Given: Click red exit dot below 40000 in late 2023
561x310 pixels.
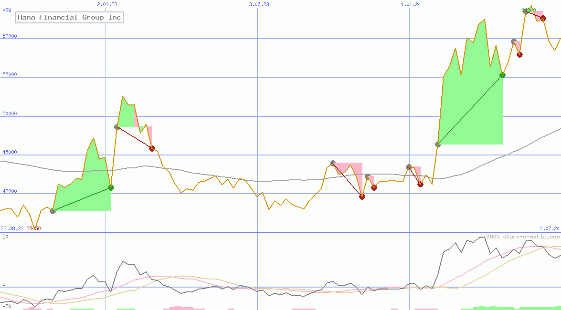Looking at the screenshot, I should tap(362, 196).
